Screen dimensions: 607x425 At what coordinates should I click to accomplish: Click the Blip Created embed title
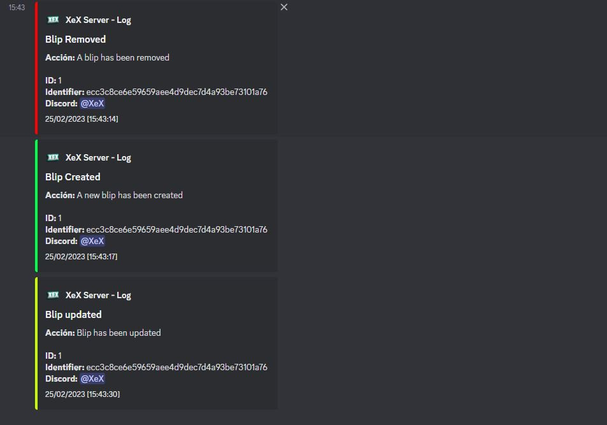[72, 176]
